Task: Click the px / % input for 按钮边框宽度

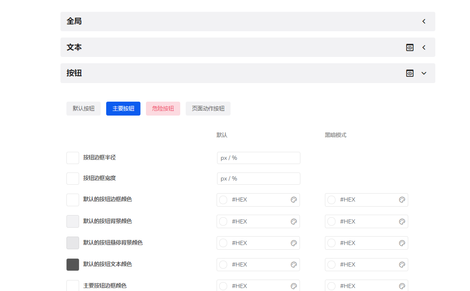Action: tap(258, 178)
